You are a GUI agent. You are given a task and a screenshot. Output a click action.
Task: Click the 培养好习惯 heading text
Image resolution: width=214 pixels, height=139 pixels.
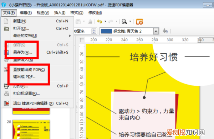point(153,57)
